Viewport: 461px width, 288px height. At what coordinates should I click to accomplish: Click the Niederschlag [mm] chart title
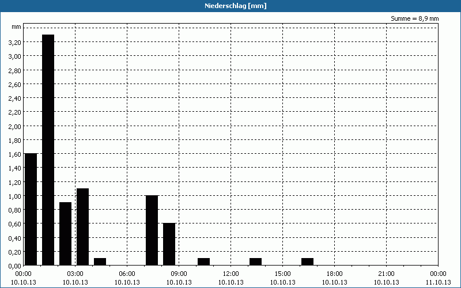(236, 6)
